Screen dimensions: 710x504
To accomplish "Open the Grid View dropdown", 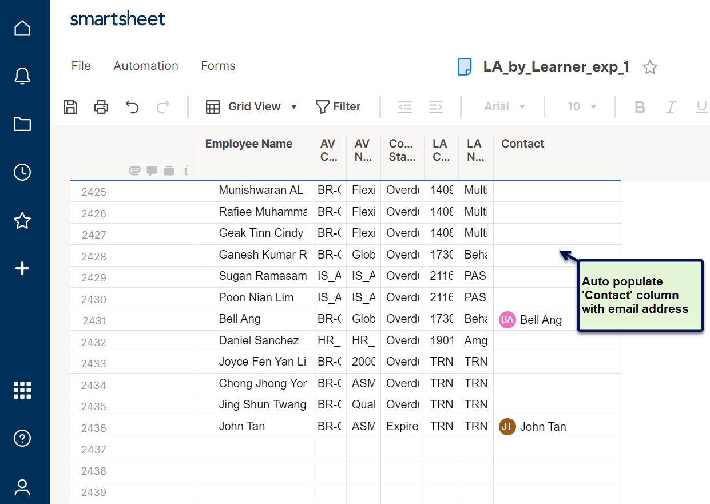I will pyautogui.click(x=252, y=106).
